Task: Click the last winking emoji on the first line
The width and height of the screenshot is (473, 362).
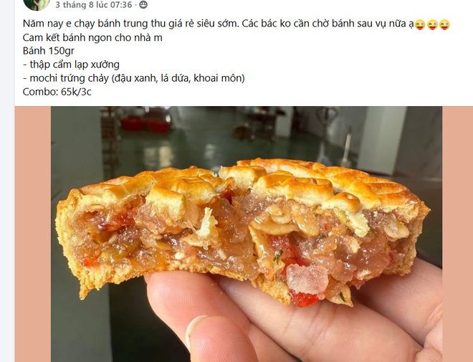Action: [444, 24]
